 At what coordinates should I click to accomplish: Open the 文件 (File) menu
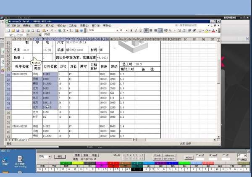[16, 25]
